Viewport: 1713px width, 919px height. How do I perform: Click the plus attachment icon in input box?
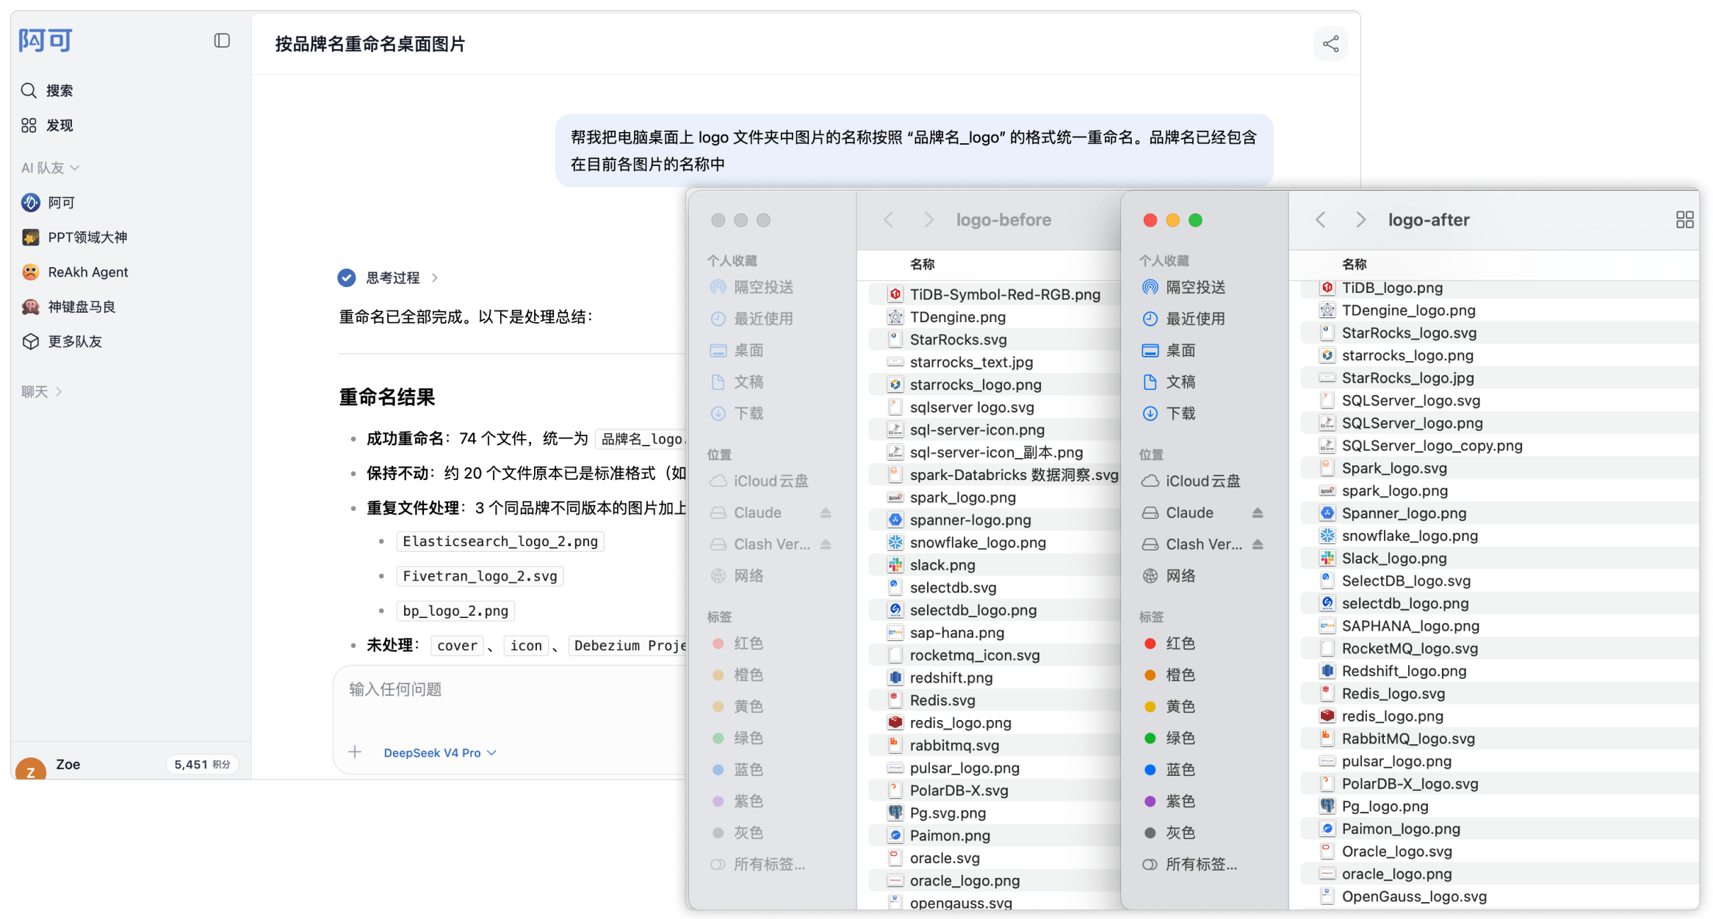(355, 752)
